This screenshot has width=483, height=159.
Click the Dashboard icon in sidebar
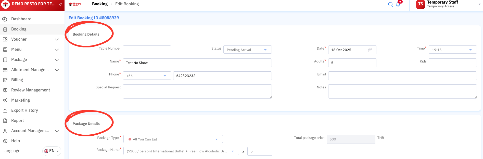coord(5,19)
